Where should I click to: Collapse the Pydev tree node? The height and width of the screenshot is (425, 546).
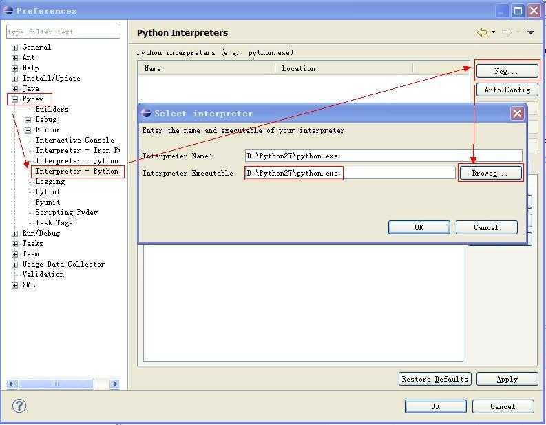(14, 99)
